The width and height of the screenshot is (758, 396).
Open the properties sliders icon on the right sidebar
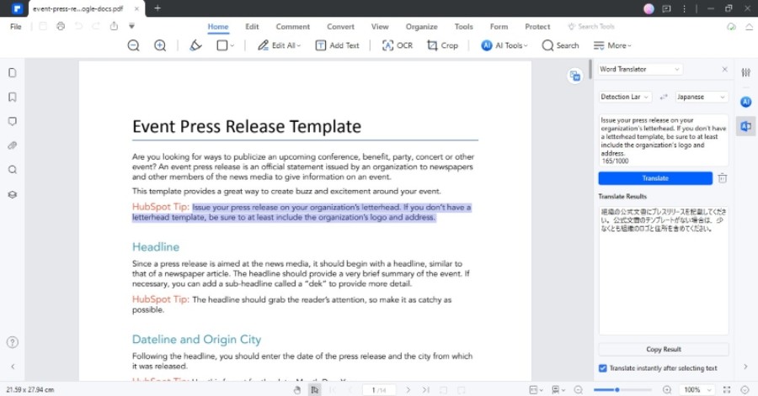[x=746, y=72]
